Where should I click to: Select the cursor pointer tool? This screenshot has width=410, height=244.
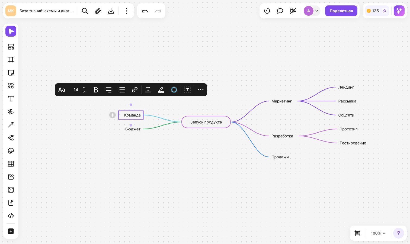point(11,31)
